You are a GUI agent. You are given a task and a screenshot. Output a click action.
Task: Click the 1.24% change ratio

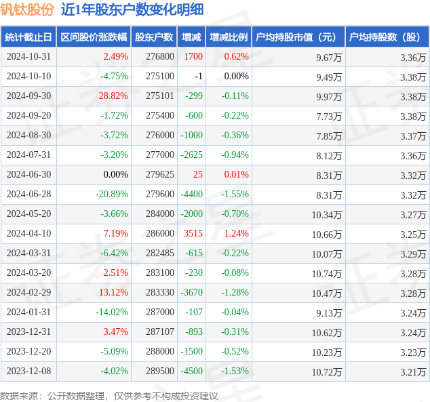(237, 233)
